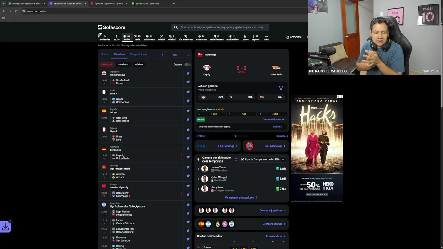The height and width of the screenshot is (249, 443).
Task: Vote for Leipzig at 84%
Action: 212,97
